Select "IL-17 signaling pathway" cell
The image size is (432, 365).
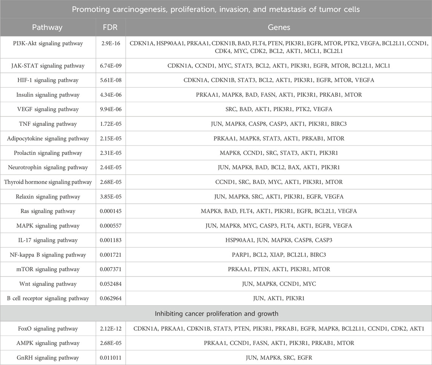point(48,240)
